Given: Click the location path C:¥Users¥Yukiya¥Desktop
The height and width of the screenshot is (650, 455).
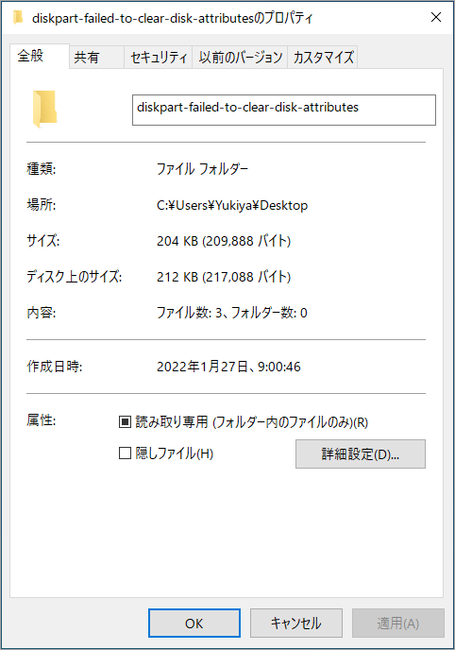Looking at the screenshot, I should (232, 205).
